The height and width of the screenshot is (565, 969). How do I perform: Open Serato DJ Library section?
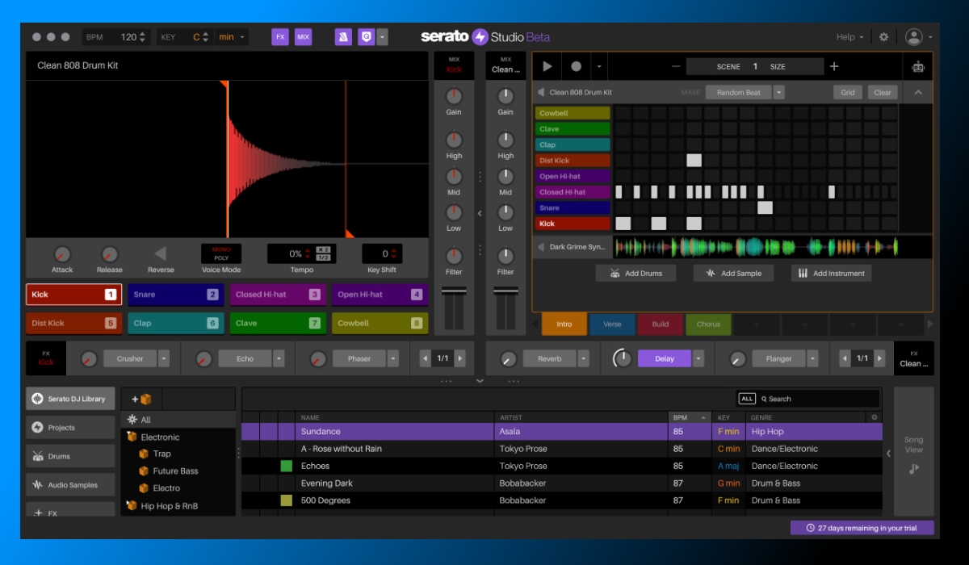pos(70,399)
